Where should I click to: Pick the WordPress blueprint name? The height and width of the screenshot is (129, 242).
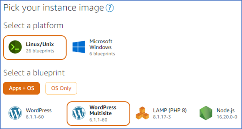[39, 110]
